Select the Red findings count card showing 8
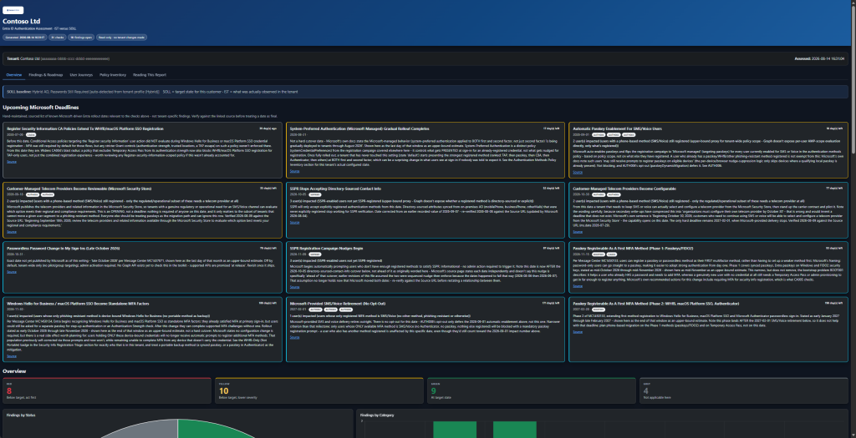This screenshot has height=438, width=856. click(x=107, y=390)
